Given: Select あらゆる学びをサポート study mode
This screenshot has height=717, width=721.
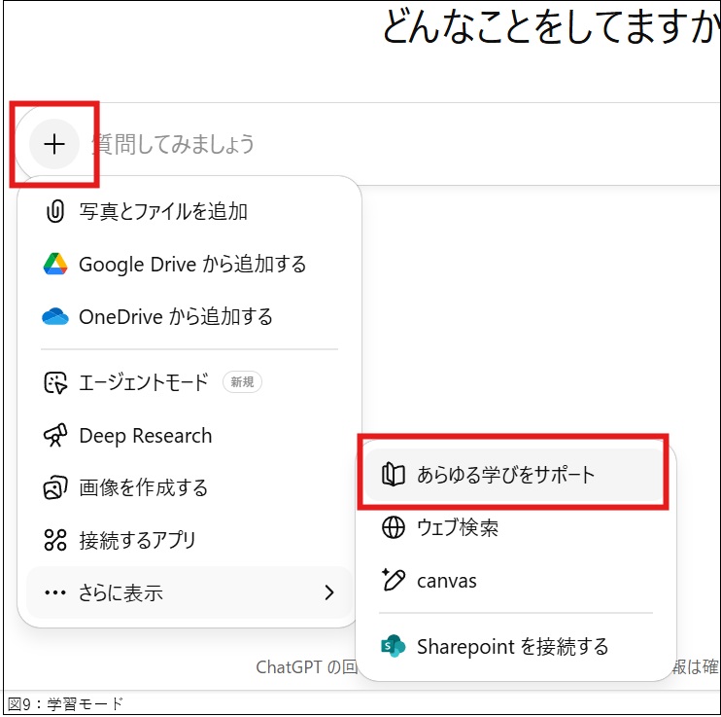Looking at the screenshot, I should tap(515, 475).
